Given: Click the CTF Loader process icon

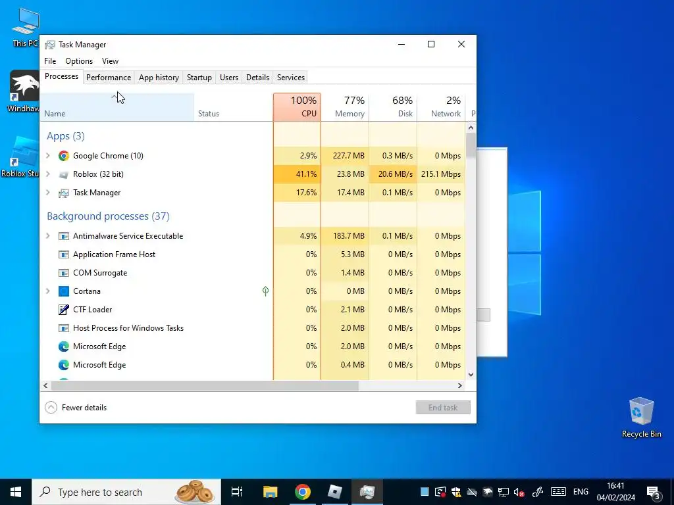Looking at the screenshot, I should point(64,310).
